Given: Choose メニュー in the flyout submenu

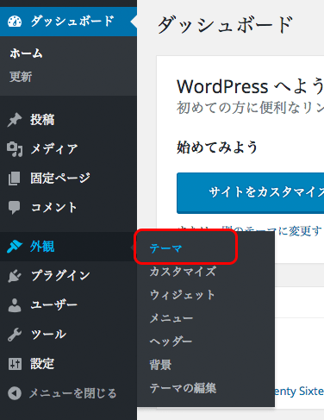Looking at the screenshot, I should click(x=171, y=318).
